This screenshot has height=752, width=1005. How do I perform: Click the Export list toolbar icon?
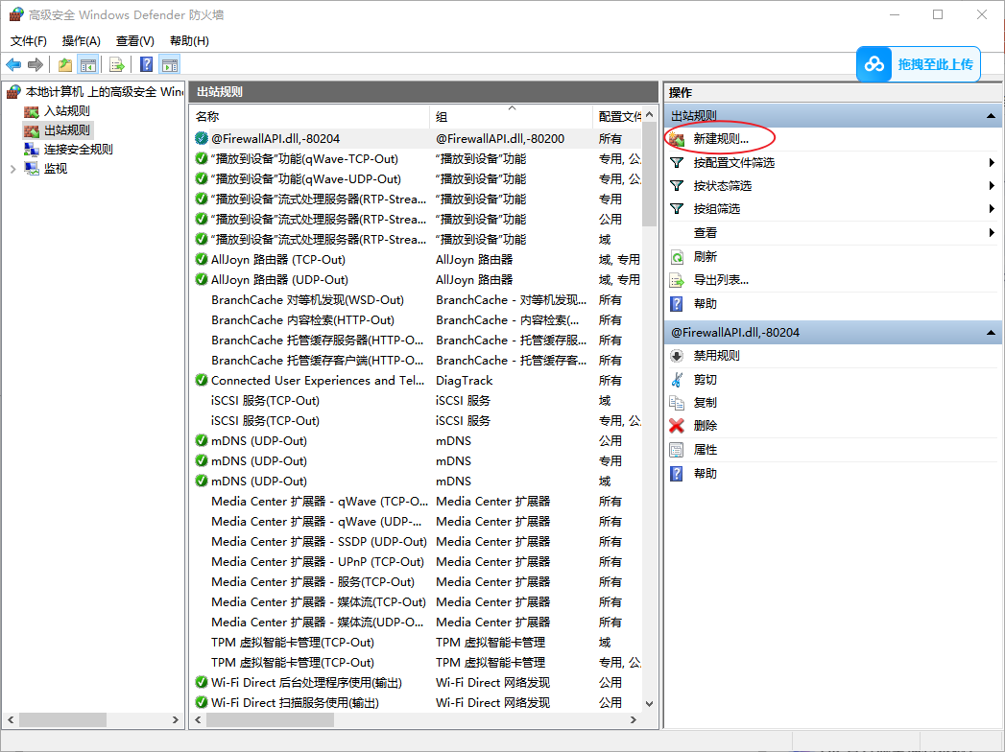point(117,64)
